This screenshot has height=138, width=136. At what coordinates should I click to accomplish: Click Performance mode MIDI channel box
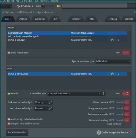click(127, 114)
